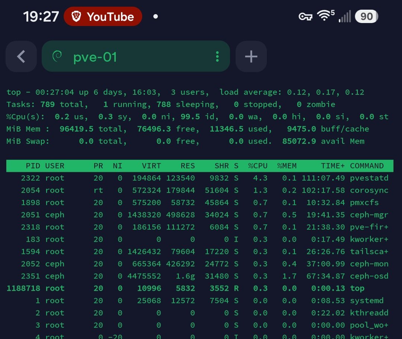Tap PID 2054
Image resolution: width=402 pixels, height=339 pixels.
31,190
